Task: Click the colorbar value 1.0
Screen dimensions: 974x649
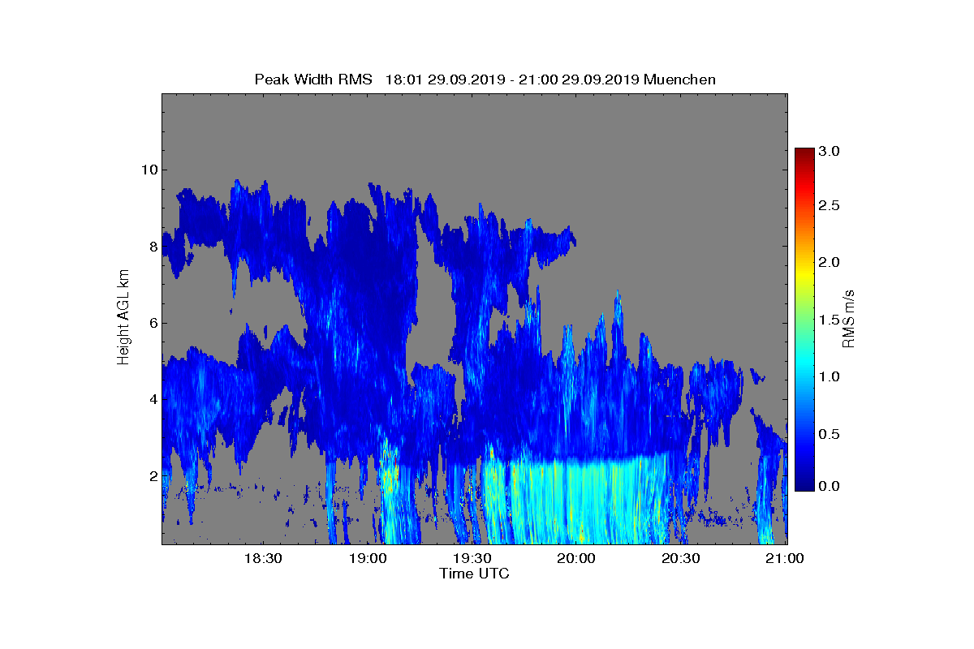Action: click(829, 376)
